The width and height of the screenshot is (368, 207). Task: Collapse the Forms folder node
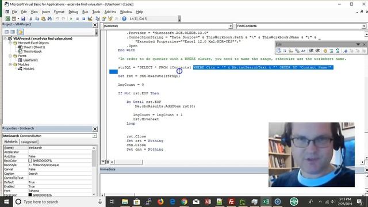tap(10, 56)
